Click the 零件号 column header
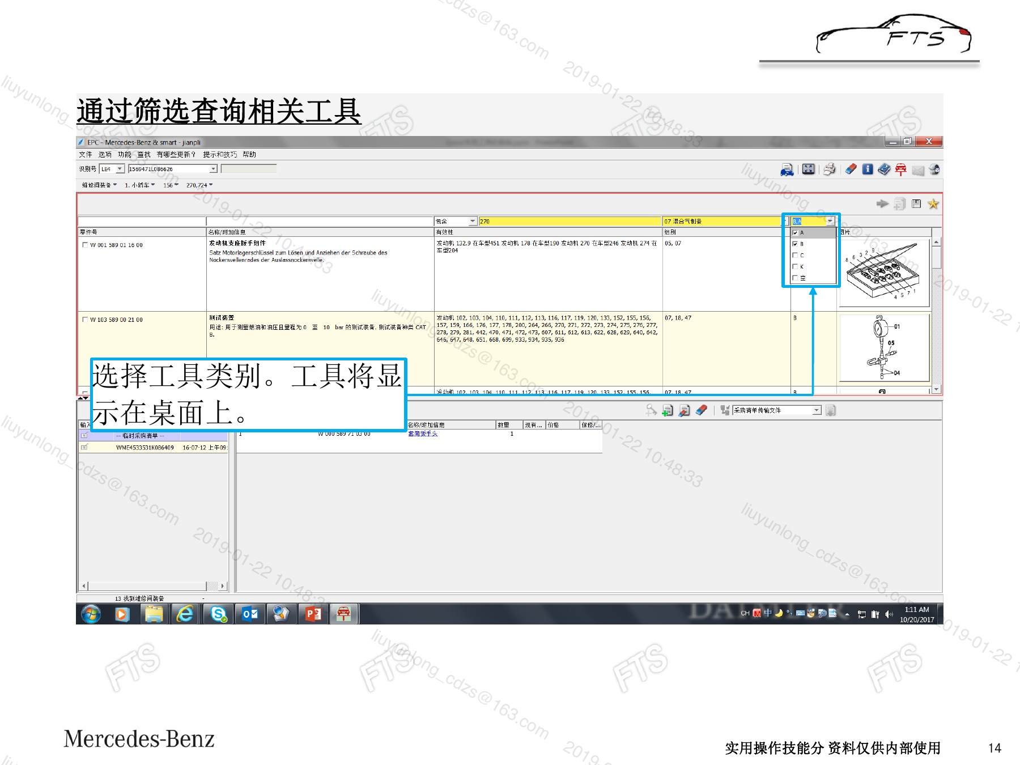This screenshot has width=1020, height=765. [x=142, y=232]
